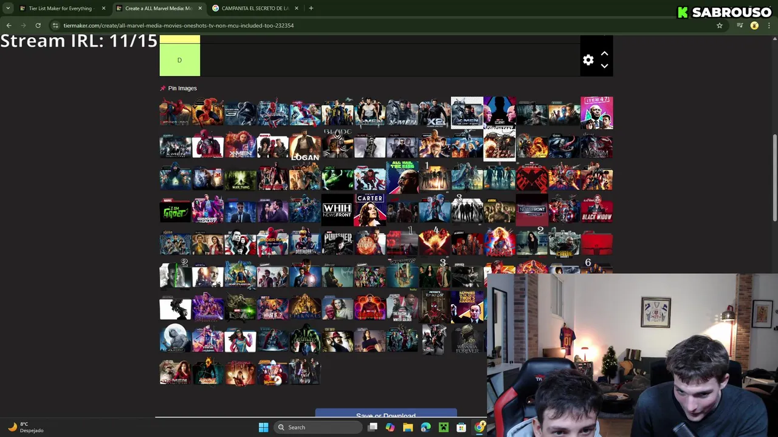Screen dimensions: 778x437
Task: Pick the I Am Groot thumbnail
Action: (x=176, y=210)
